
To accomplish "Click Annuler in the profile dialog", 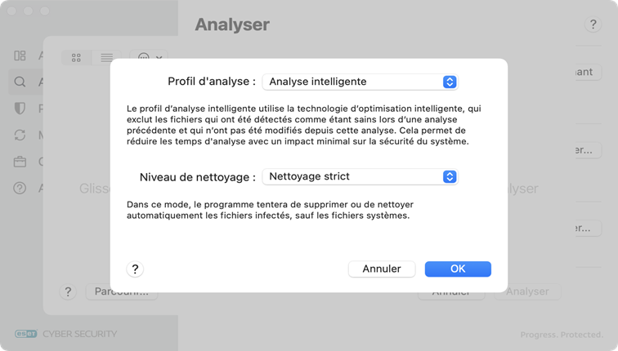I will 382,269.
